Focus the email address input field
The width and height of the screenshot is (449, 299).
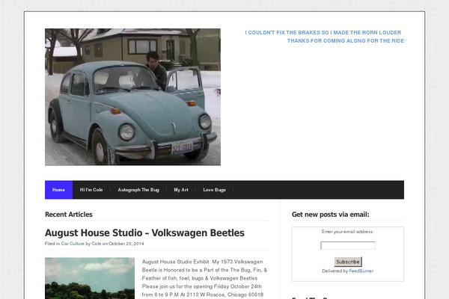click(x=348, y=245)
